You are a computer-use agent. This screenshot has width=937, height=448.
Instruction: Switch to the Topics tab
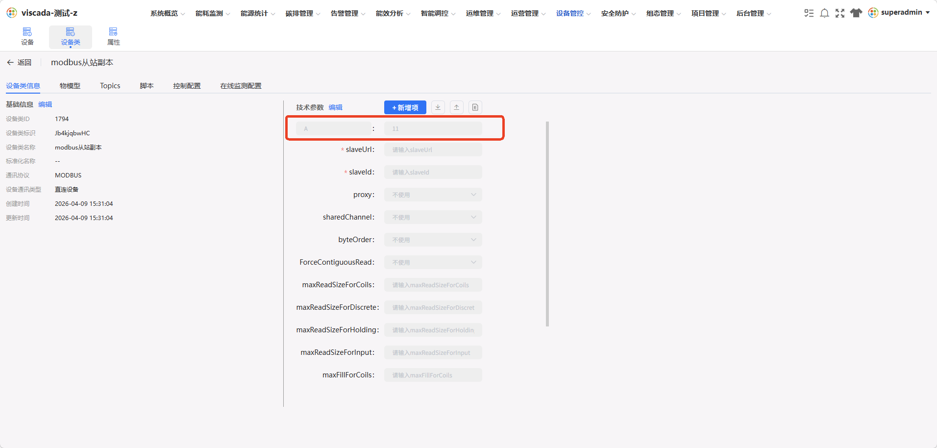(110, 86)
